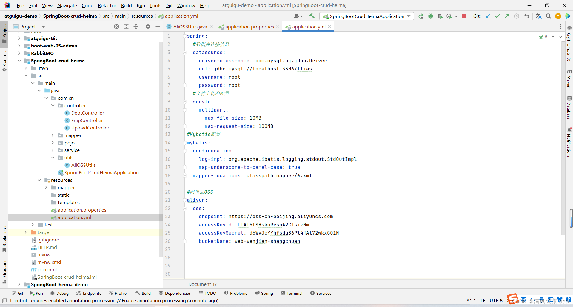The height and width of the screenshot is (307, 573).
Task: Open the Problems tool window
Action: tap(235, 293)
